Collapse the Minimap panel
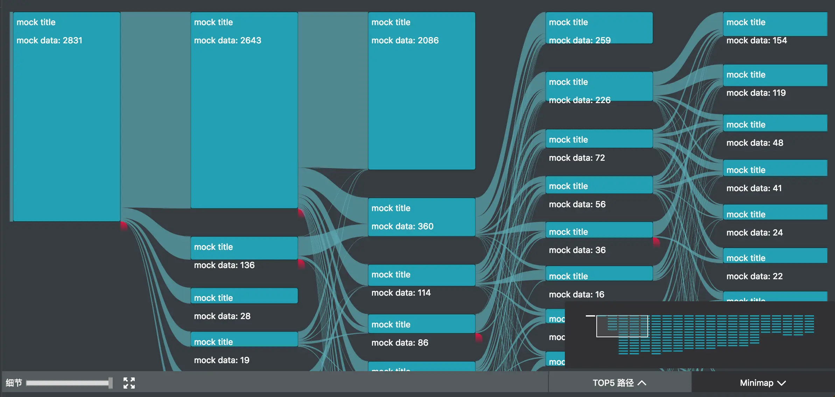Image resolution: width=835 pixels, height=397 pixels. (x=763, y=383)
